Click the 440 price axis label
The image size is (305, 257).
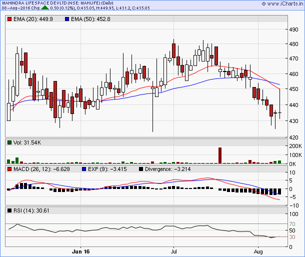(293, 105)
